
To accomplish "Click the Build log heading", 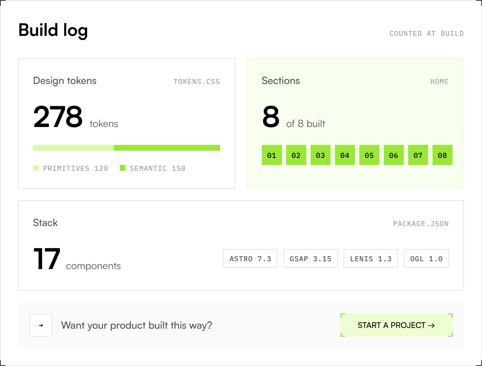I will tap(53, 30).
